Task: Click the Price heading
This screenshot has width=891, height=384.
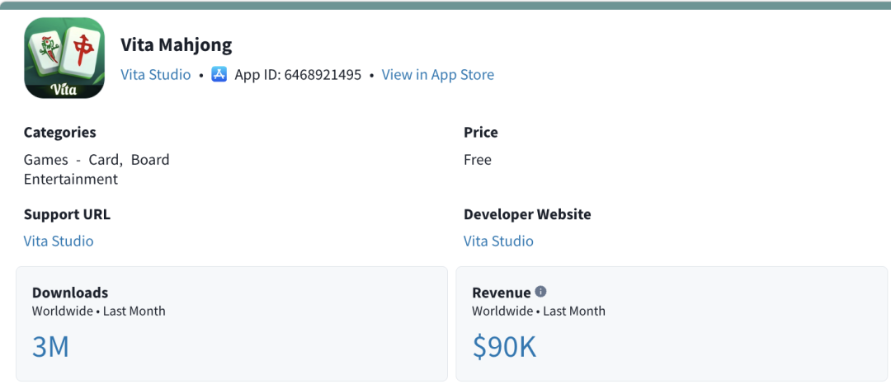Action: (x=481, y=132)
